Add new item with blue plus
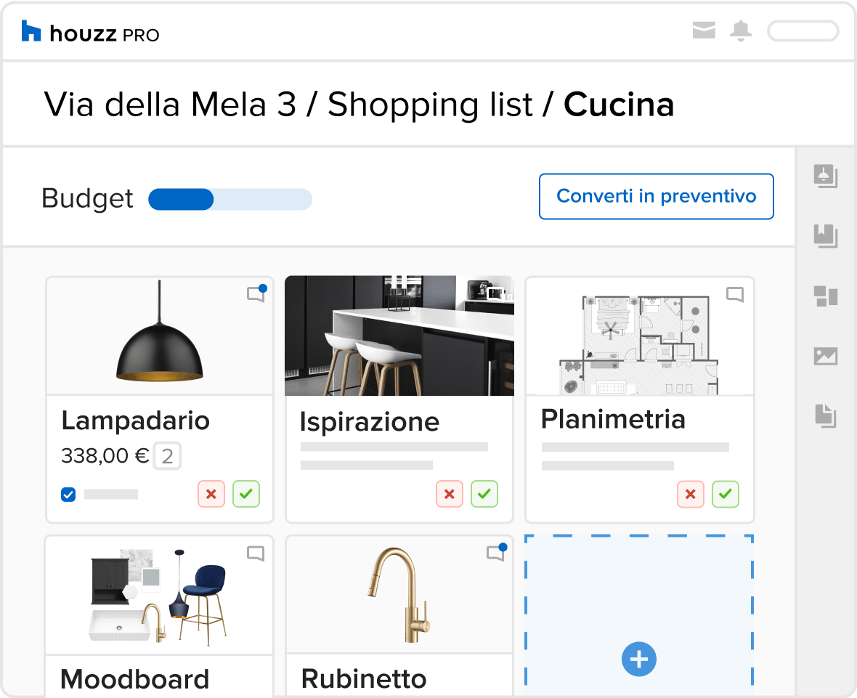 [639, 659]
